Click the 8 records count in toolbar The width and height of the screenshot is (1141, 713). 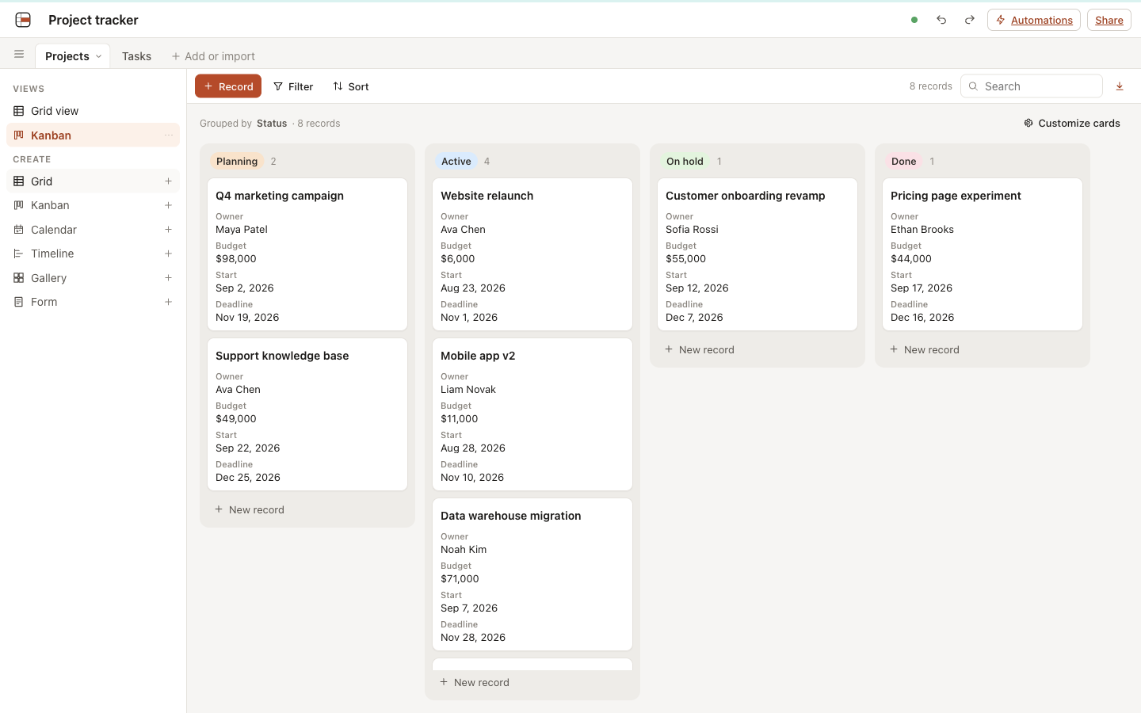coord(931,86)
